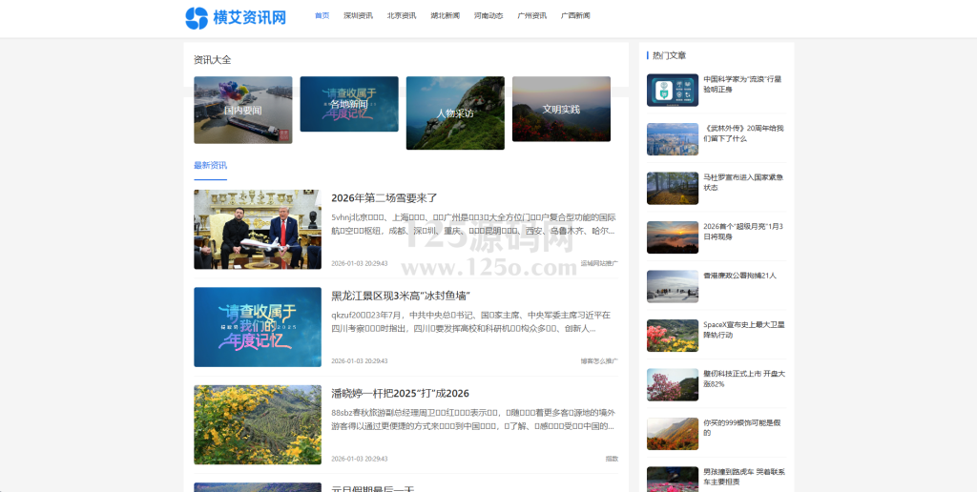
Task: Click the 运城网站推广 tag link
Action: (598, 263)
